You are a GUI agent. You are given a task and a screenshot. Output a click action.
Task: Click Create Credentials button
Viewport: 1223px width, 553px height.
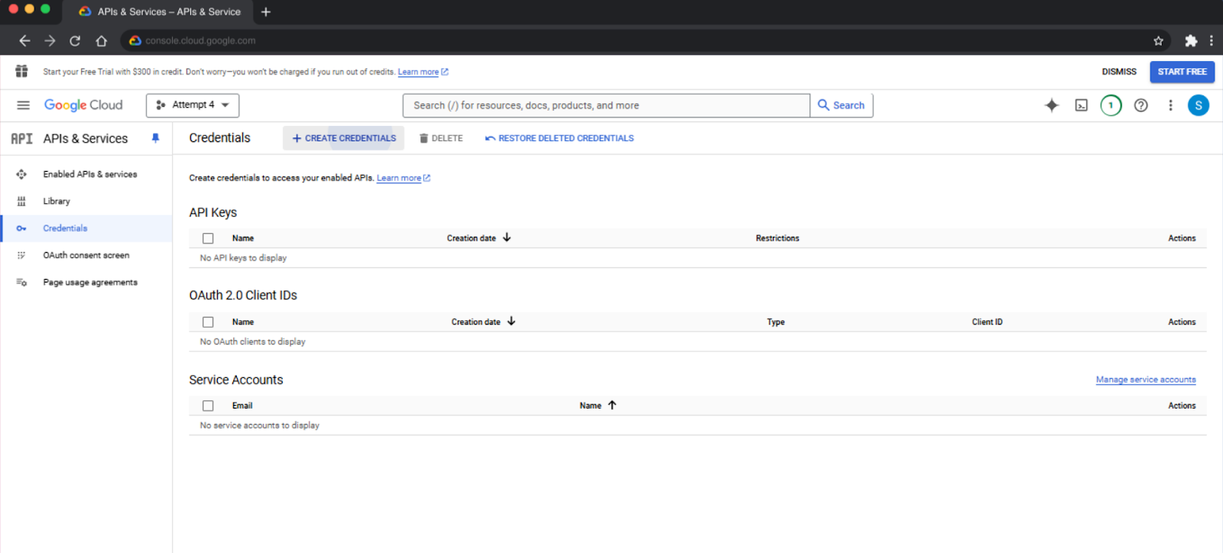(344, 138)
